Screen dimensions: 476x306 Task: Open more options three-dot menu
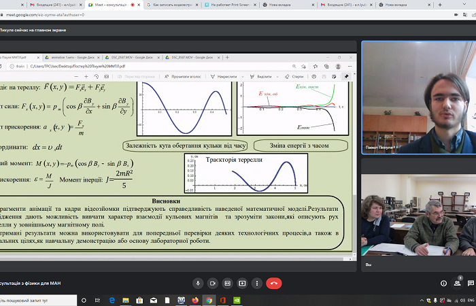click(x=258, y=282)
